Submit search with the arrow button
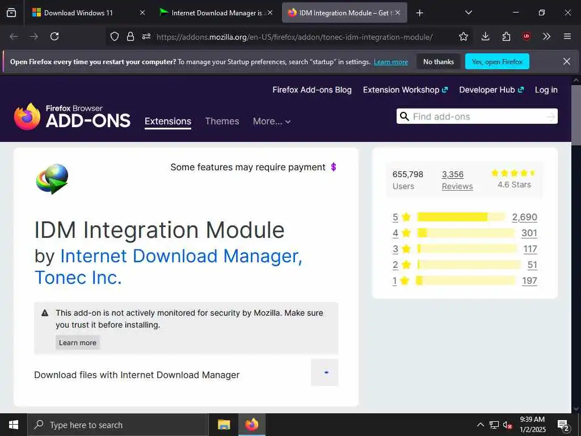The height and width of the screenshot is (436, 581). coord(551,117)
